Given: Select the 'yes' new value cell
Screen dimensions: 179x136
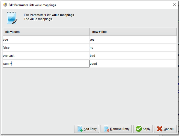Looking at the screenshot, I should (133, 40).
